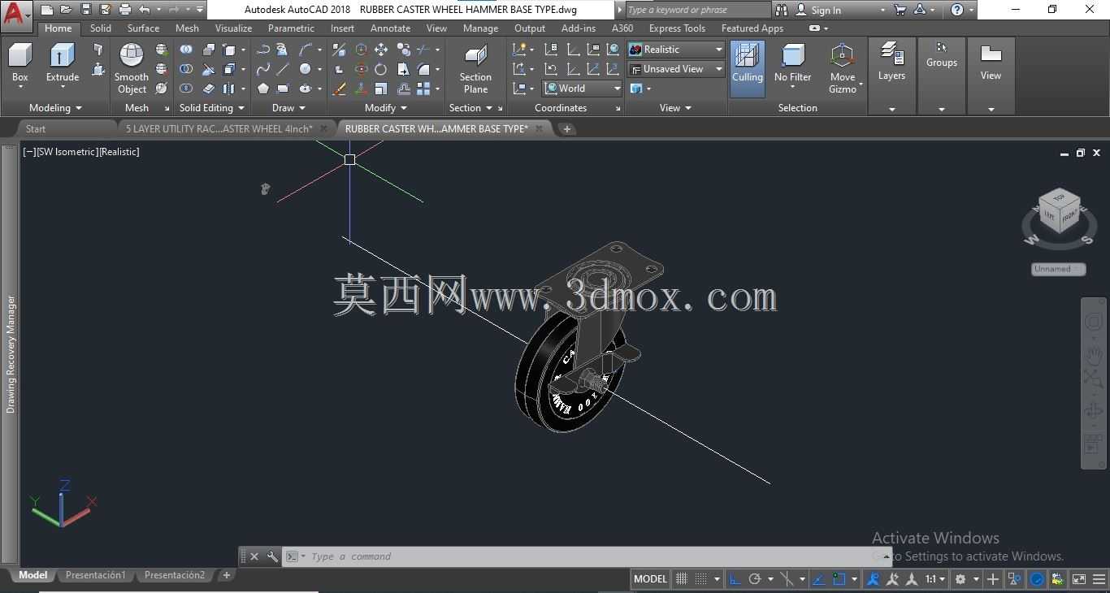The image size is (1110, 593).
Task: Select the Pan hand tool in navigation bar
Action: 1094,356
